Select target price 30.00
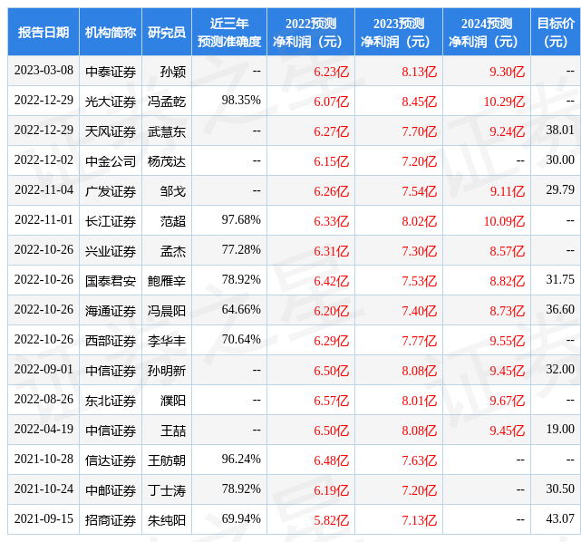 click(560, 160)
